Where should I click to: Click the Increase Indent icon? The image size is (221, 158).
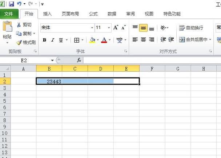171,40
